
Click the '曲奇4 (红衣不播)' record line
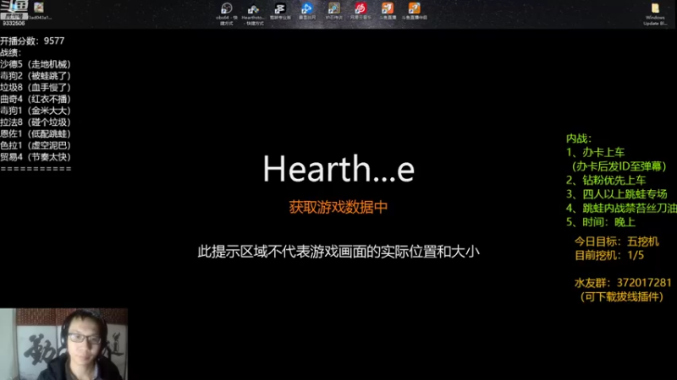[x=36, y=99]
